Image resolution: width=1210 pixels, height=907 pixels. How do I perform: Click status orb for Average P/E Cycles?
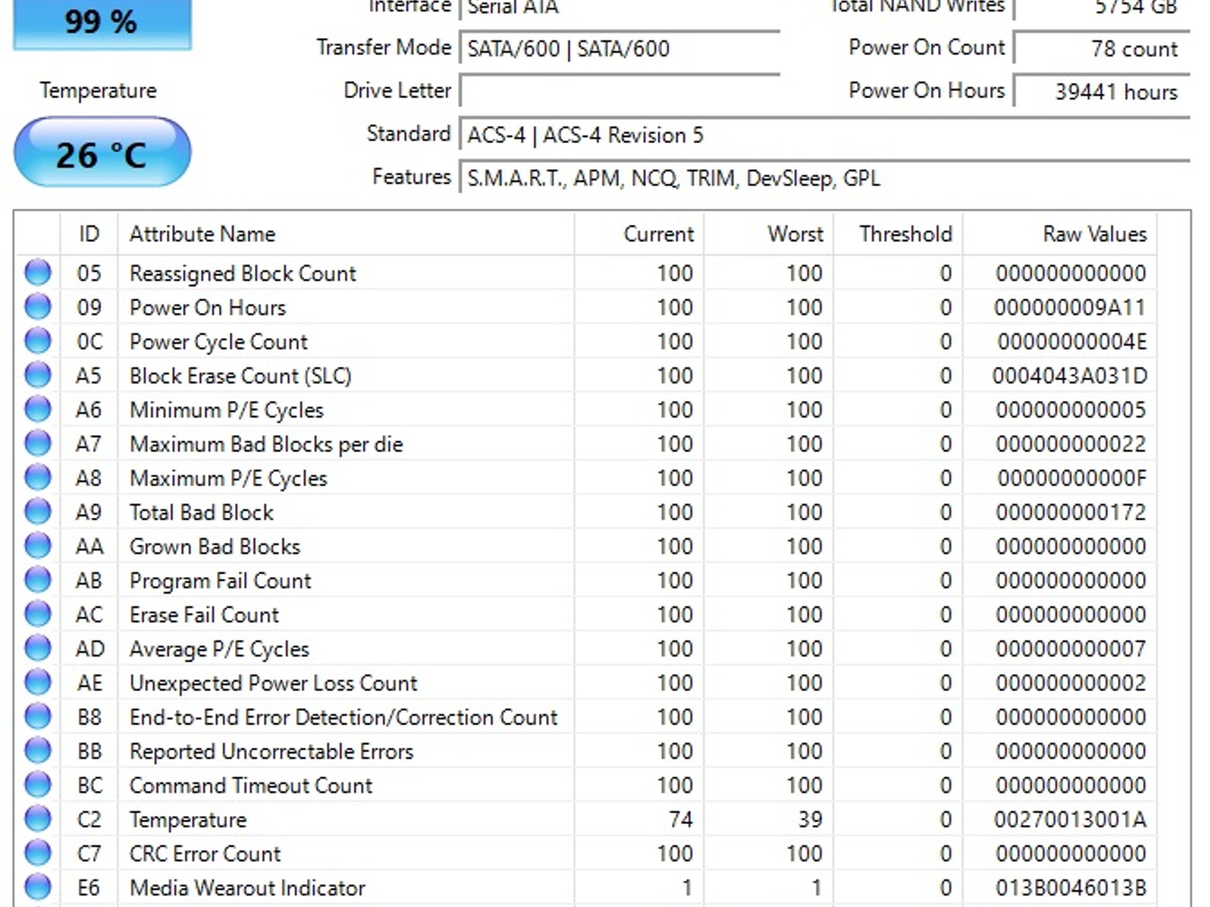38,648
